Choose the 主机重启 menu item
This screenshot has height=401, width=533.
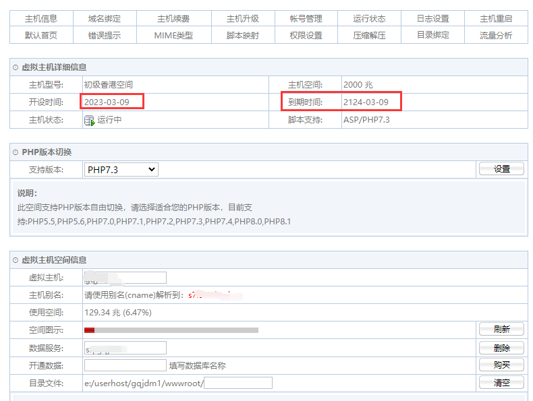point(496,19)
